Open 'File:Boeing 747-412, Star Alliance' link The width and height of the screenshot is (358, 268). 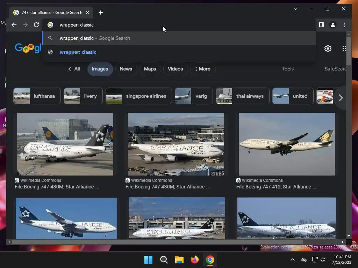[x=276, y=187]
